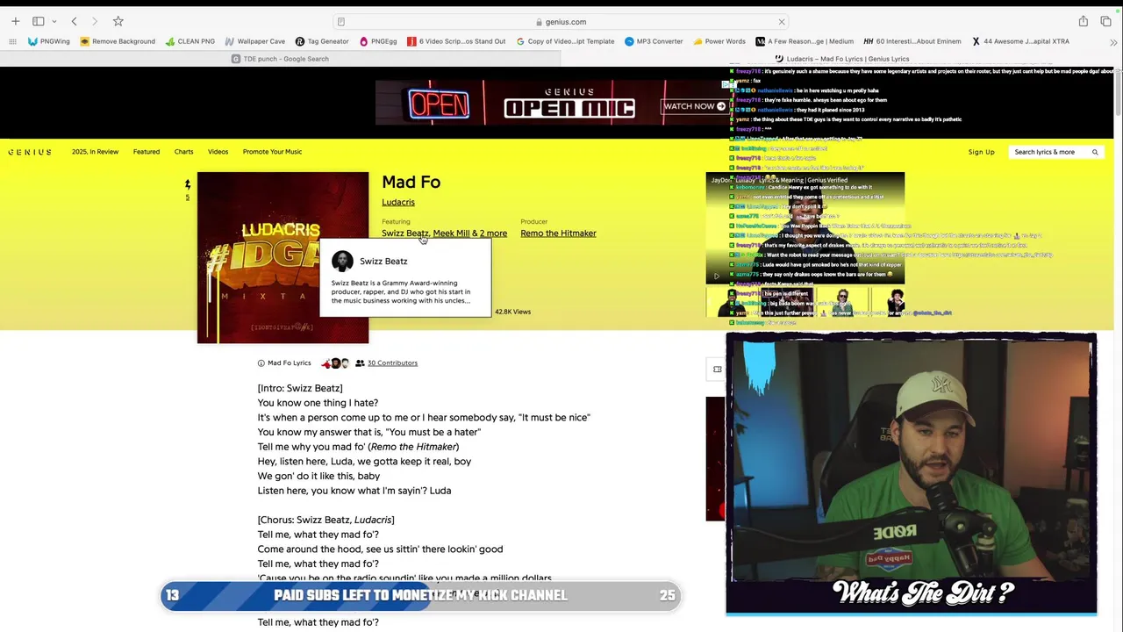Go back to the previous page
This screenshot has width=1123, height=632.
click(x=75, y=21)
